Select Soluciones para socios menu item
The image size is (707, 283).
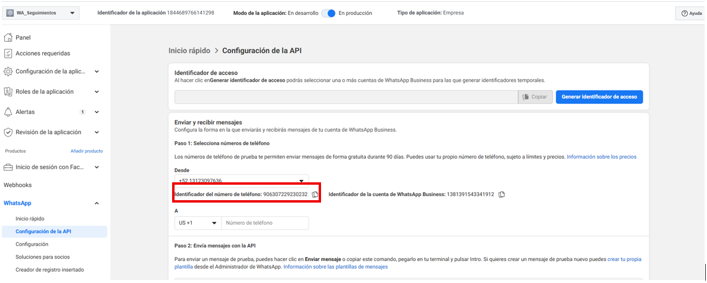coord(42,257)
